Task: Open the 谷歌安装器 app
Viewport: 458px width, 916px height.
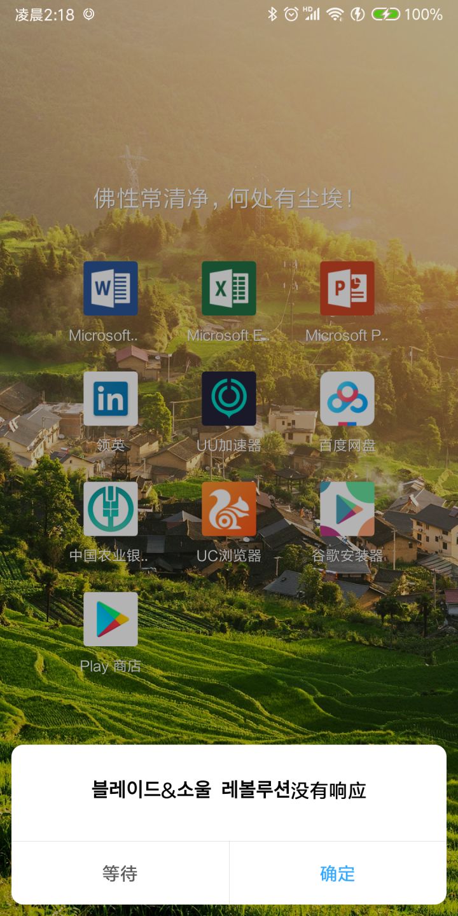Action: click(347, 509)
